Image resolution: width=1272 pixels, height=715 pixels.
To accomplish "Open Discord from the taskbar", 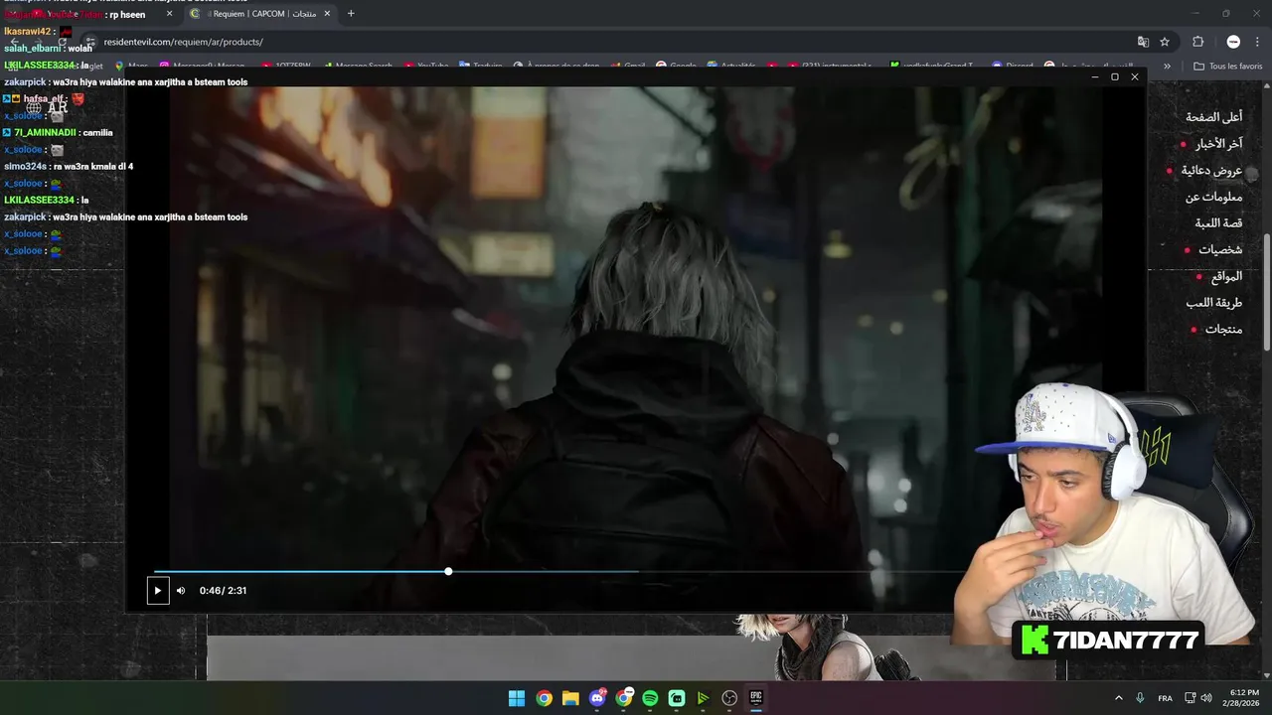I will (x=597, y=698).
